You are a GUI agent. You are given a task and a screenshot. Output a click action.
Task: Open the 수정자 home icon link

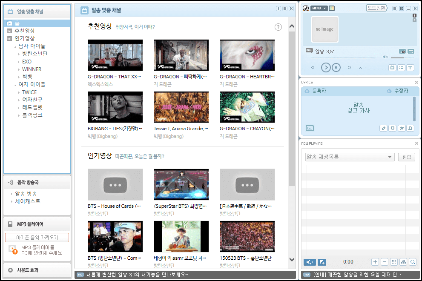point(389,91)
